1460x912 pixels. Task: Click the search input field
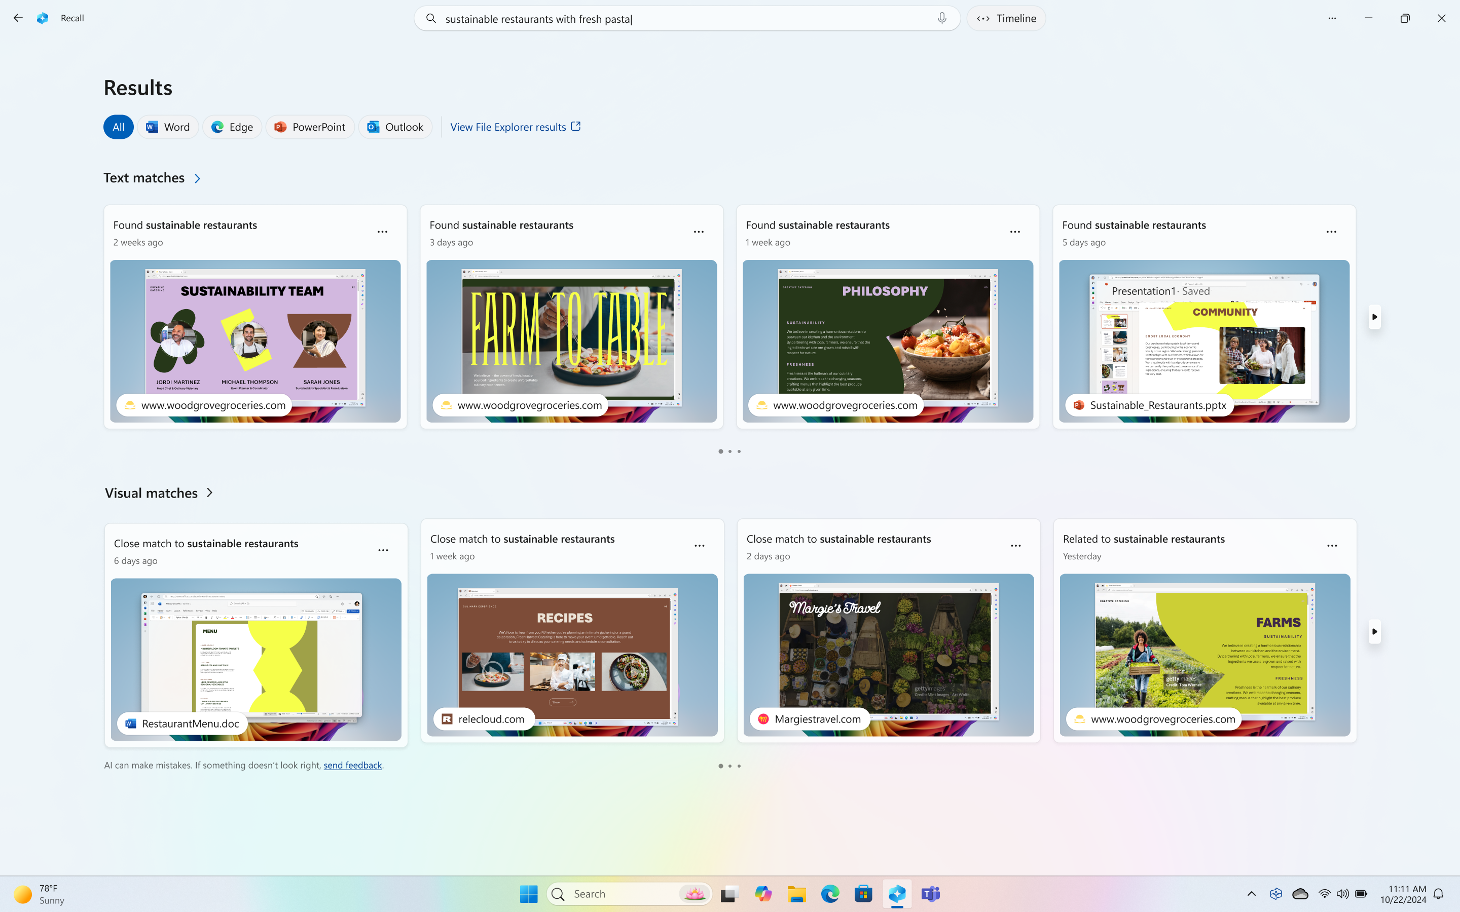point(685,18)
